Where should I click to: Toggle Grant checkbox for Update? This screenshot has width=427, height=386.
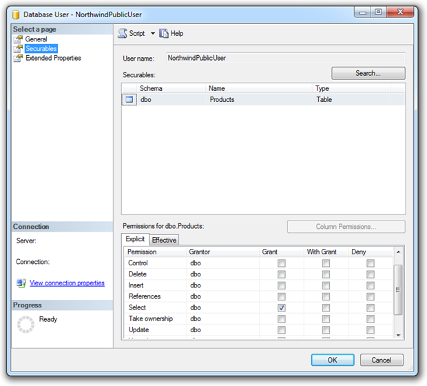tap(281, 330)
